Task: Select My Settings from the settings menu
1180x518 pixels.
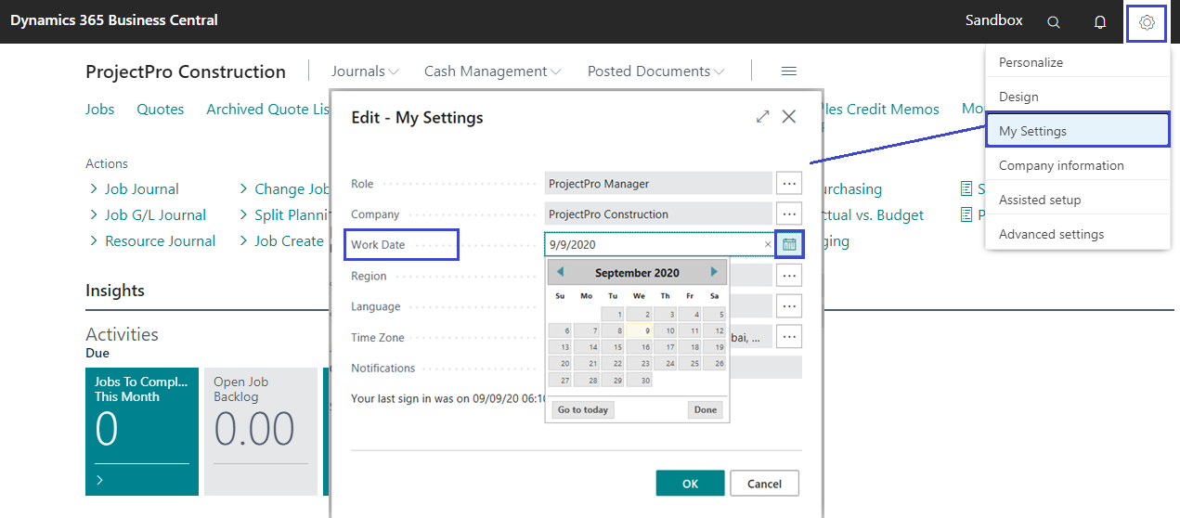Action: click(x=1077, y=131)
